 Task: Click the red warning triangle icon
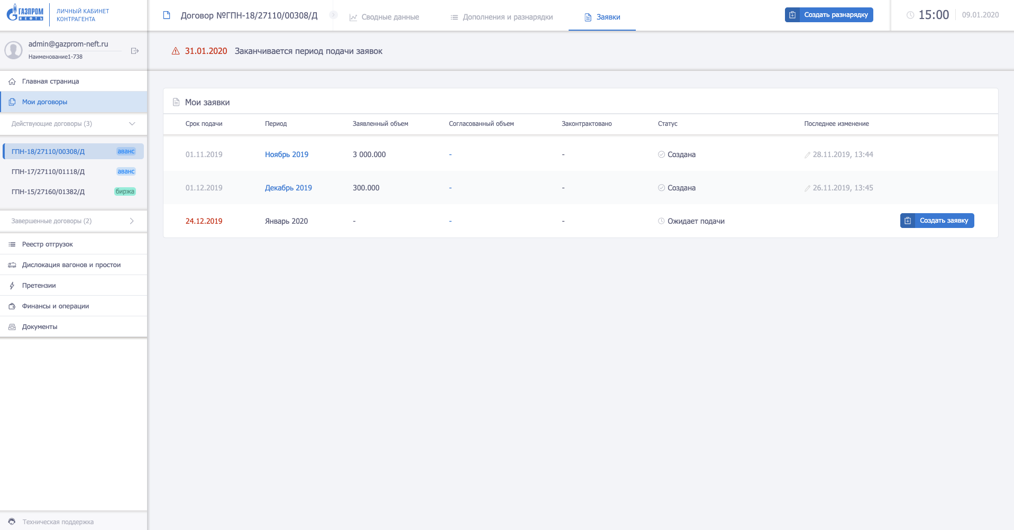click(176, 51)
